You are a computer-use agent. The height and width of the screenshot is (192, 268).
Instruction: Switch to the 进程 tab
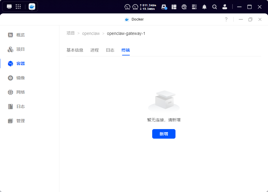95,50
